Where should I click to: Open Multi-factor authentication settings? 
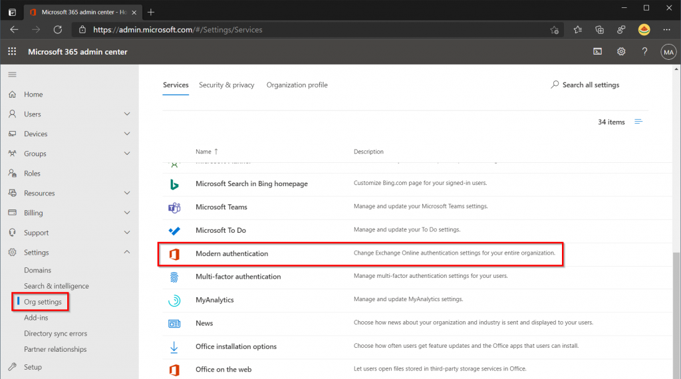(238, 277)
